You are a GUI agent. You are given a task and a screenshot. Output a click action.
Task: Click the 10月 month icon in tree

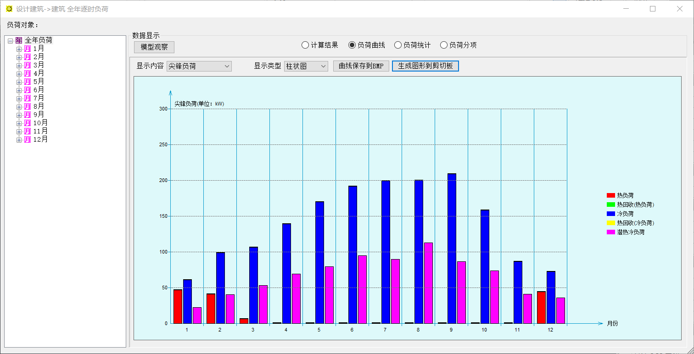tap(28, 123)
